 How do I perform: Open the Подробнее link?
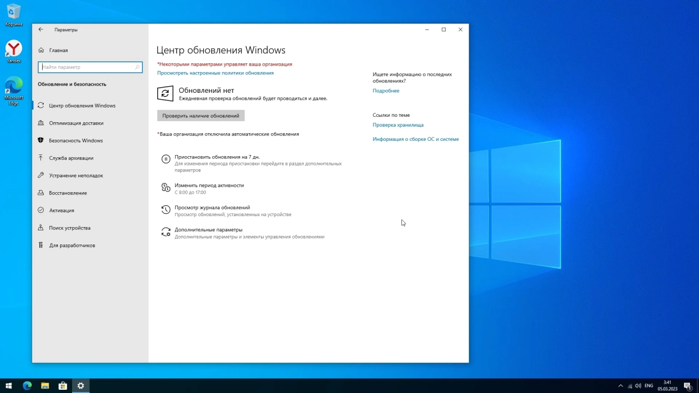point(386,91)
